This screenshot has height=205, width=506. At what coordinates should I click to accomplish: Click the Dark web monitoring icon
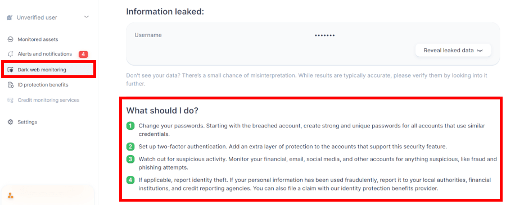click(x=10, y=70)
